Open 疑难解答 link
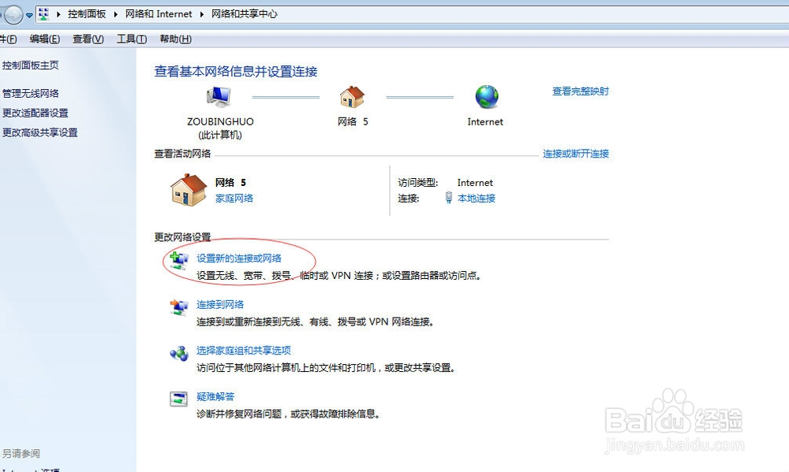Image resolution: width=789 pixels, height=472 pixels. [215, 396]
